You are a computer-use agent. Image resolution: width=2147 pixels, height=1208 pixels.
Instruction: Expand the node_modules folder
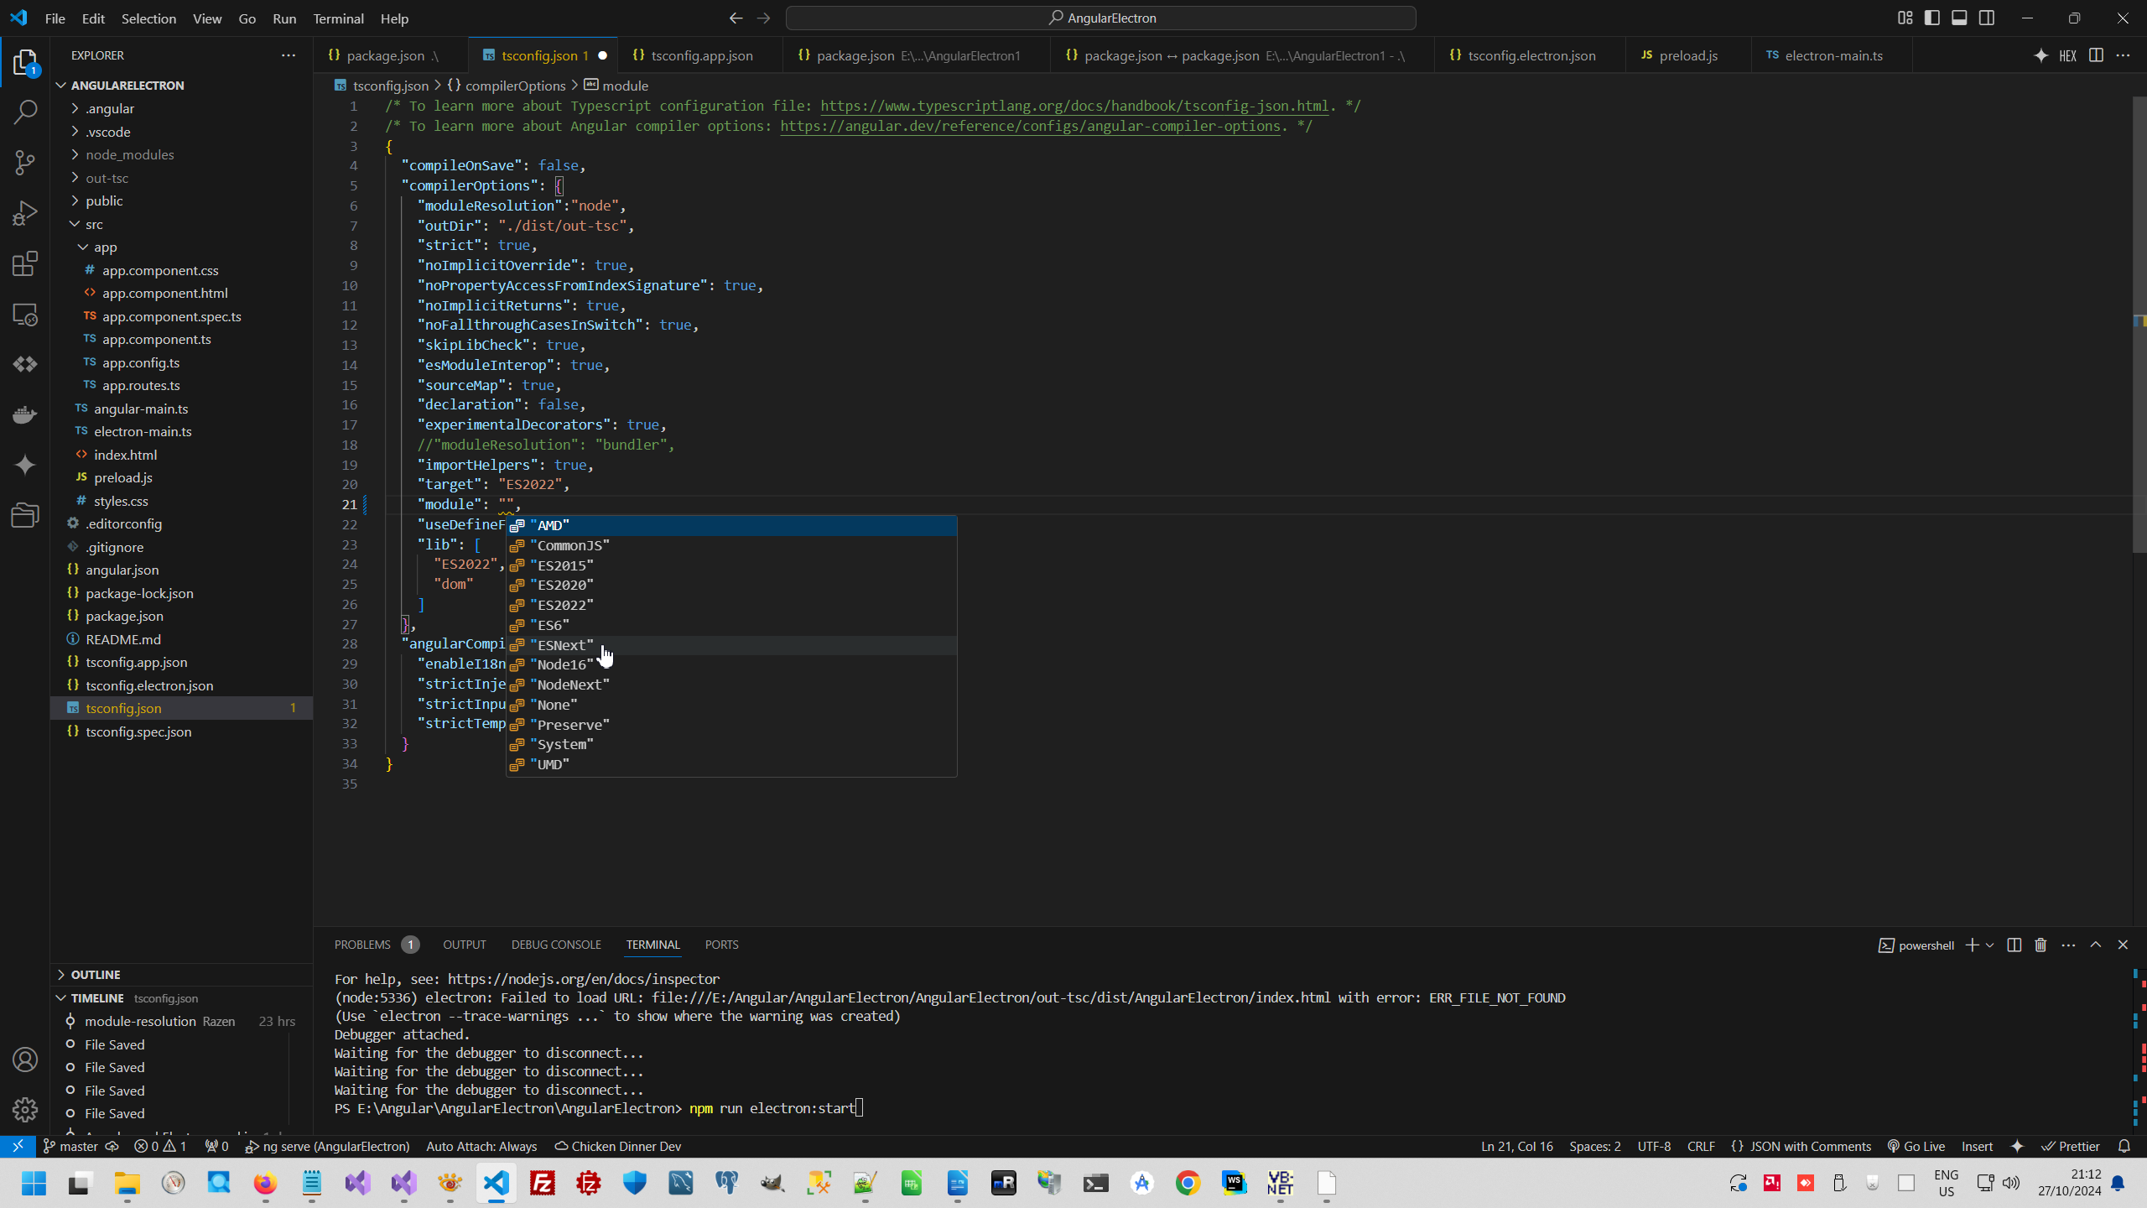[130, 154]
